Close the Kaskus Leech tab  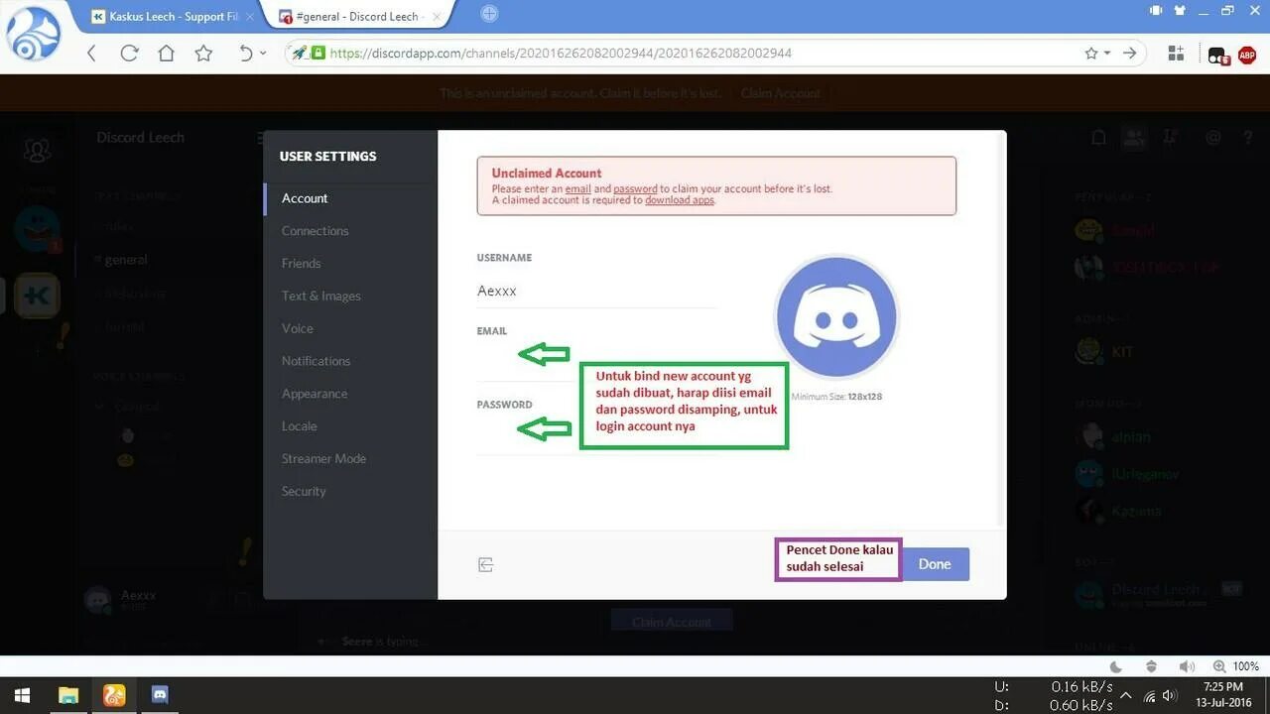click(x=248, y=16)
